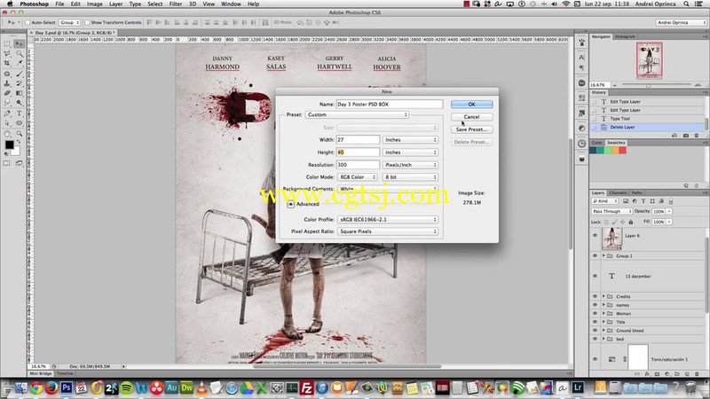
Task: Hide Layer 6 visibility eye
Action: coord(595,235)
